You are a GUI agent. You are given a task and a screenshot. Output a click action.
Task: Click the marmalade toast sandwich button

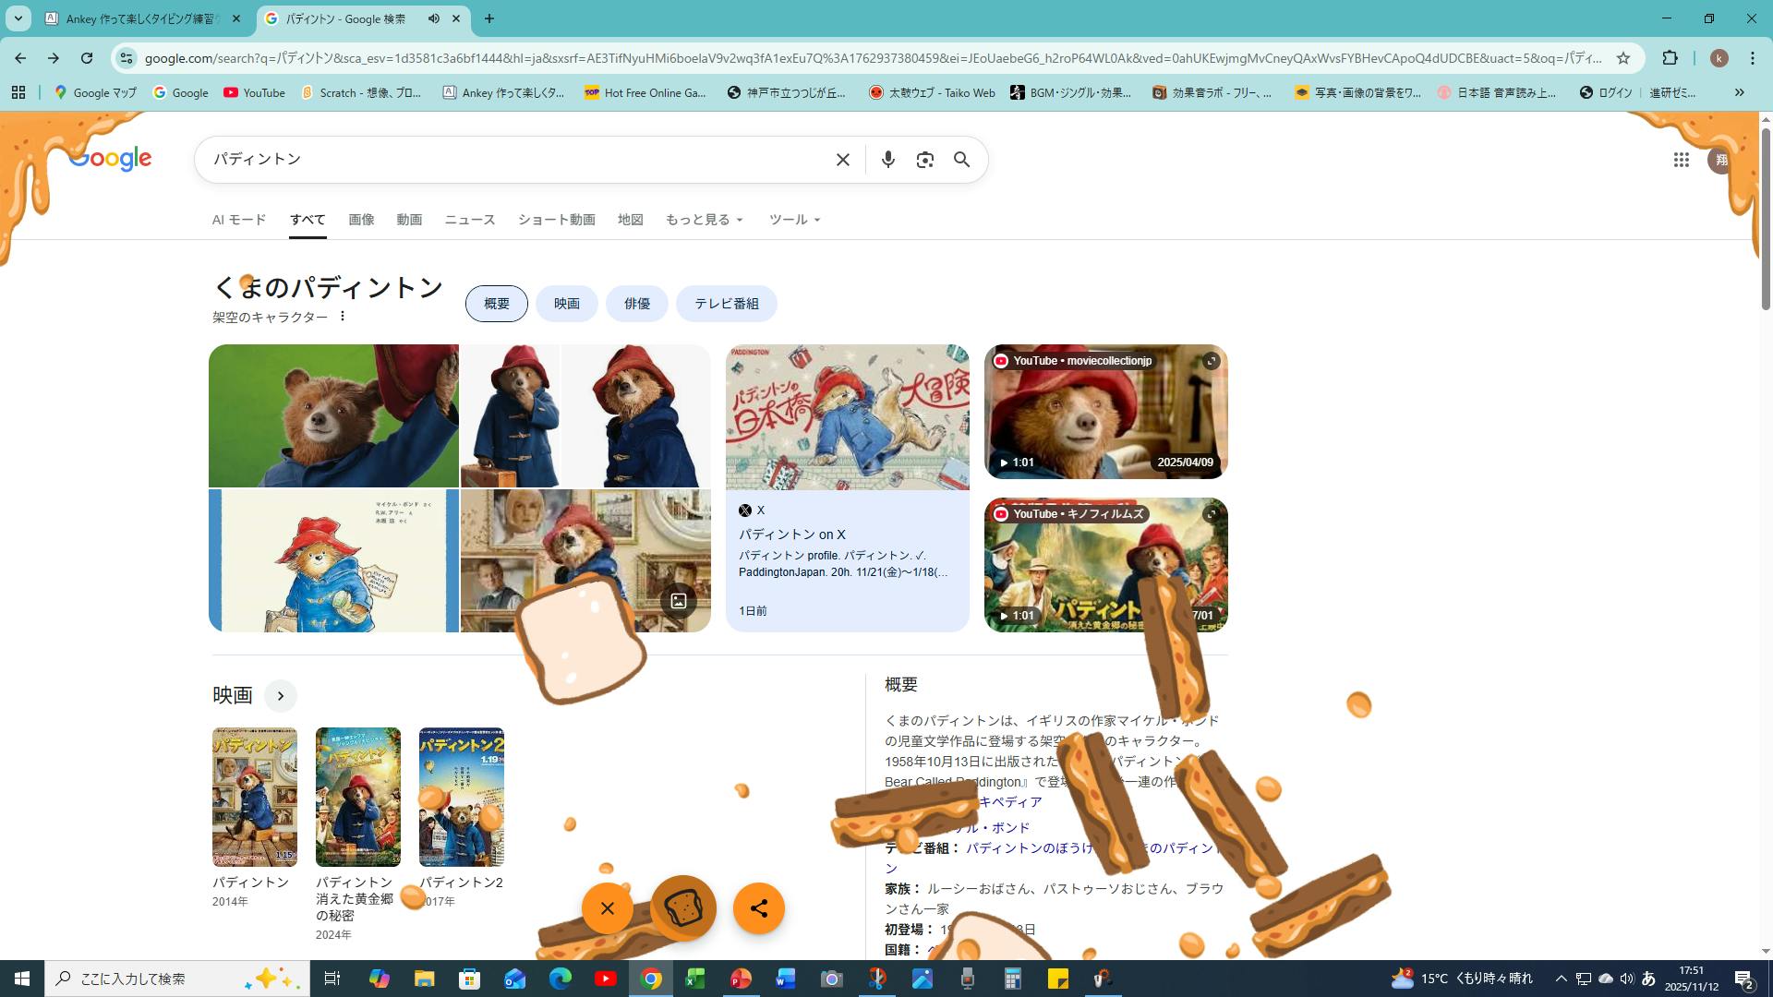click(683, 908)
